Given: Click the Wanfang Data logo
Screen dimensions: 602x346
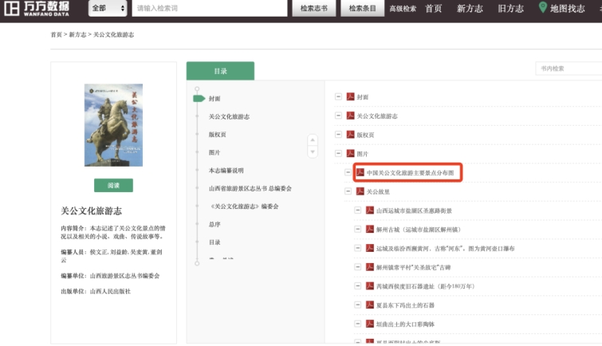Looking at the screenshot, I should tap(35, 8).
